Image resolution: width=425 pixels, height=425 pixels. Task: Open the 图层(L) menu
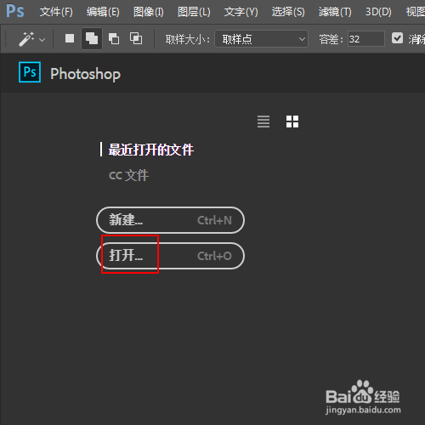coord(194,12)
